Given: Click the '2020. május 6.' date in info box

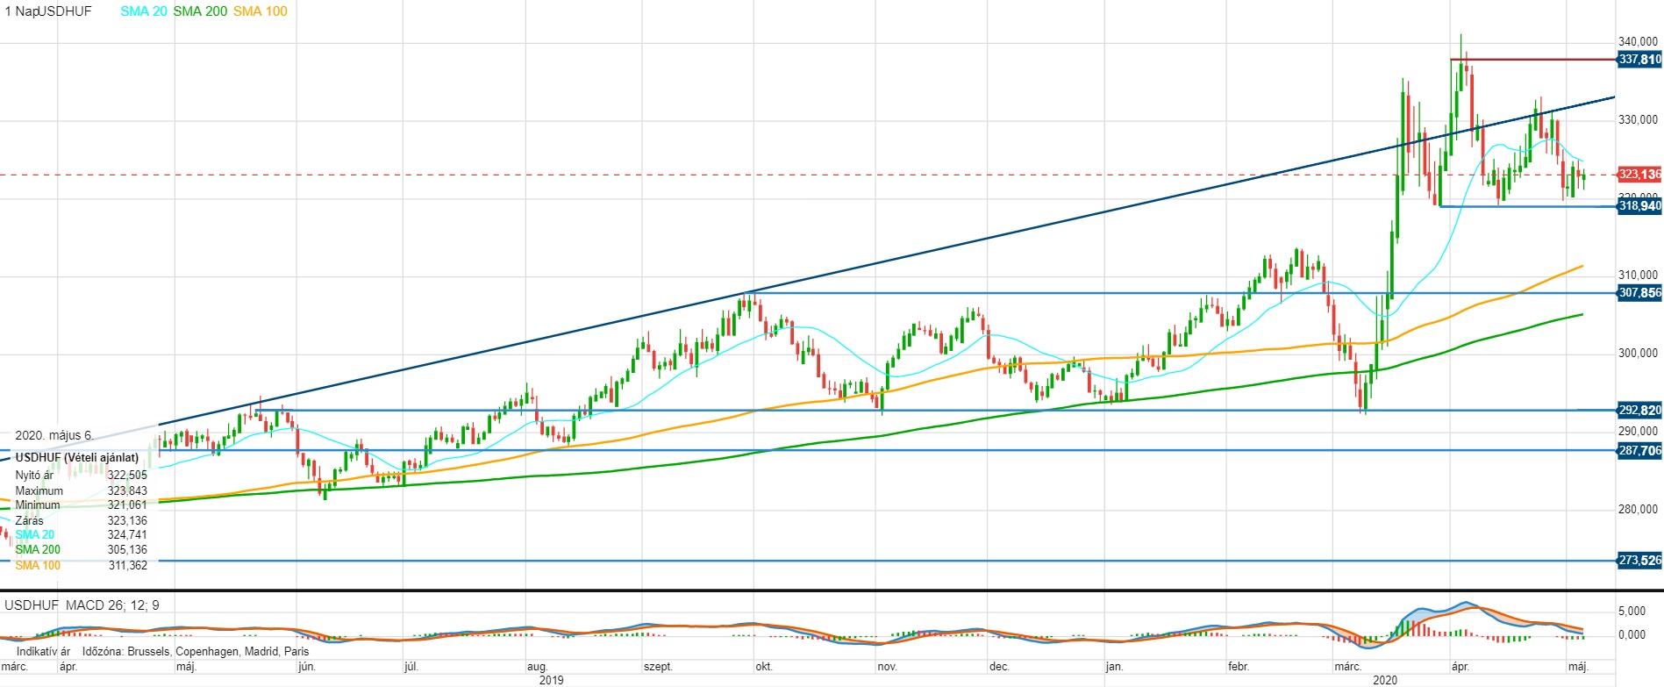Looking at the screenshot, I should 54,435.
